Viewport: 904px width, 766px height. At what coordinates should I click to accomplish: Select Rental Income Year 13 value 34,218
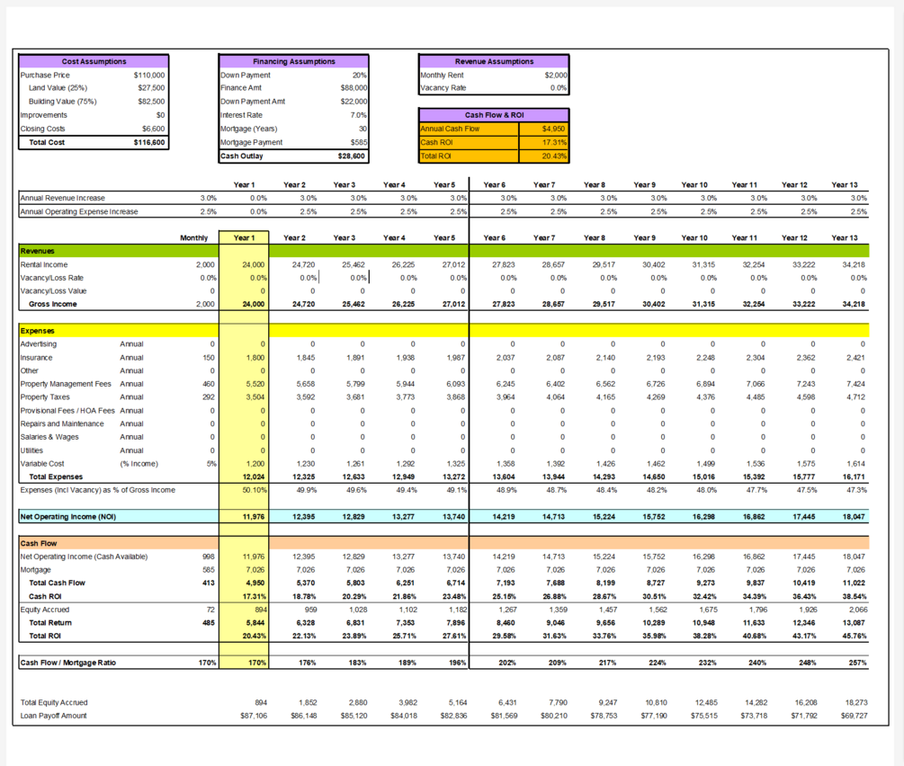click(855, 264)
